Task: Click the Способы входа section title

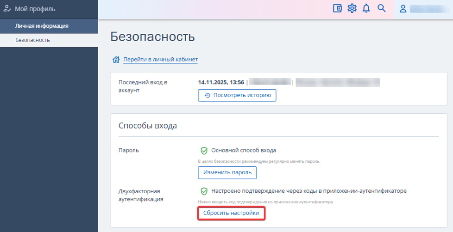Action: tap(148, 126)
